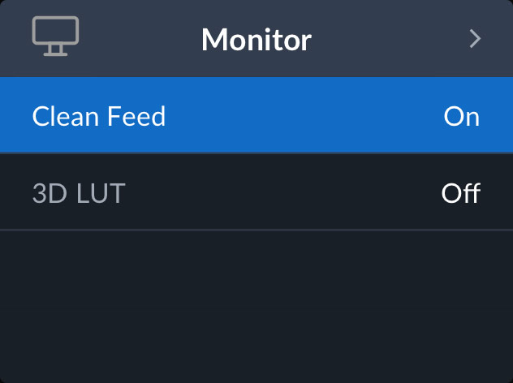Select the Monitor header title

(256, 39)
